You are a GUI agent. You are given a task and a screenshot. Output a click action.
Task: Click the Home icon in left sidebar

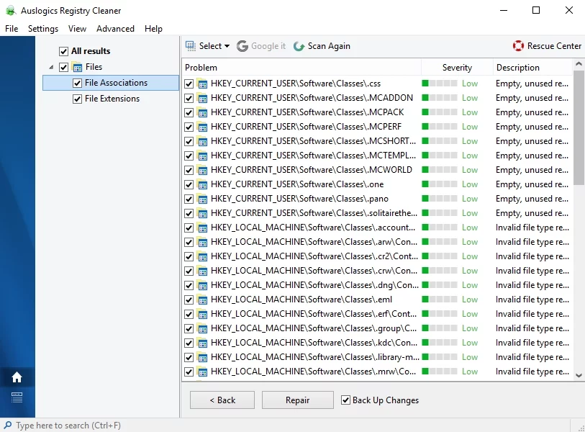point(17,377)
